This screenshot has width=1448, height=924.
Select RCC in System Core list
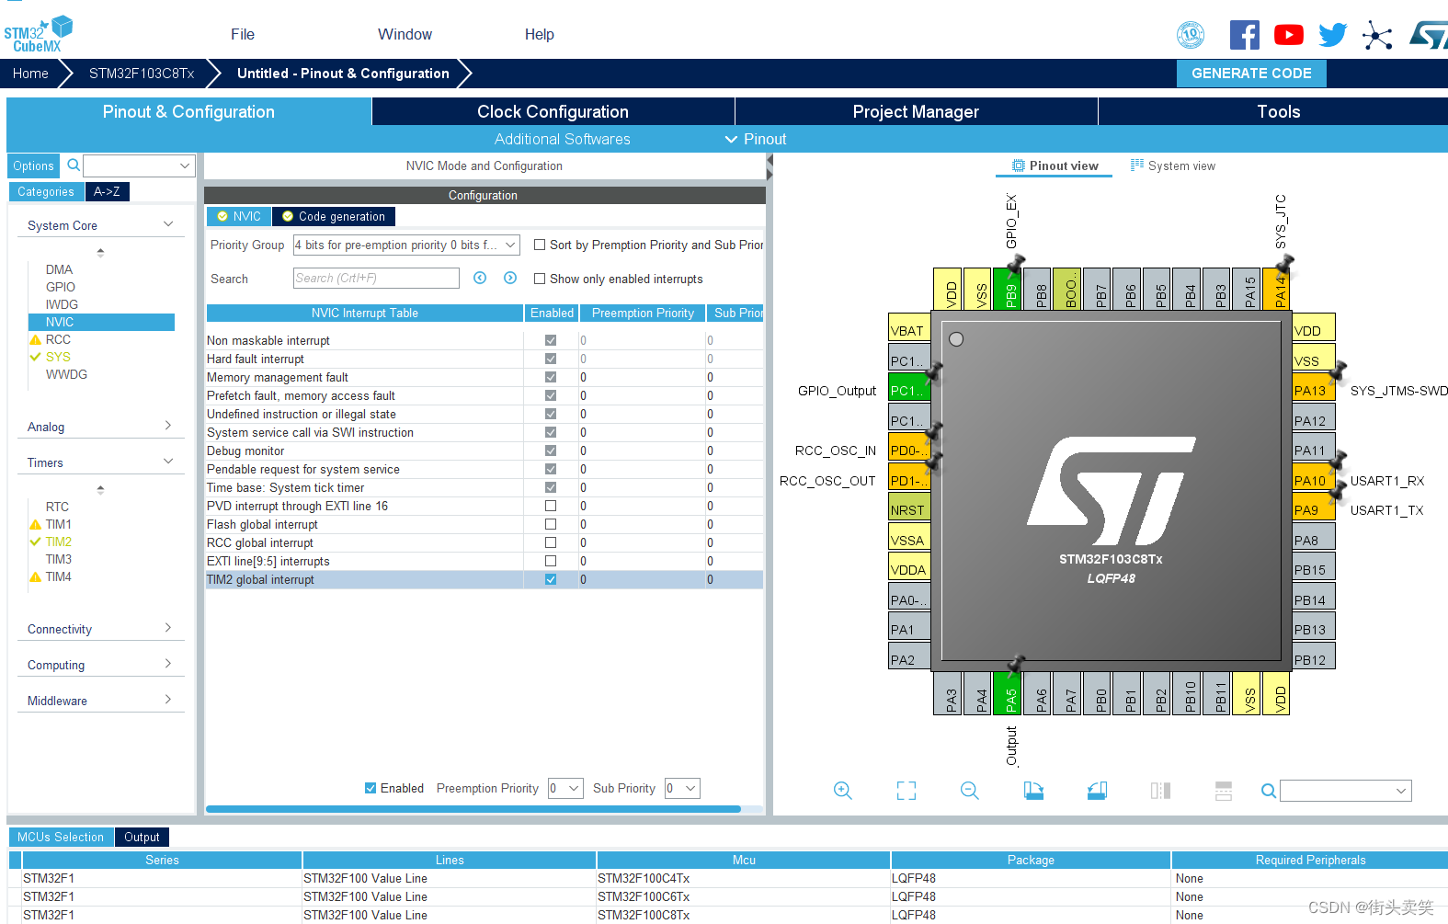58,339
